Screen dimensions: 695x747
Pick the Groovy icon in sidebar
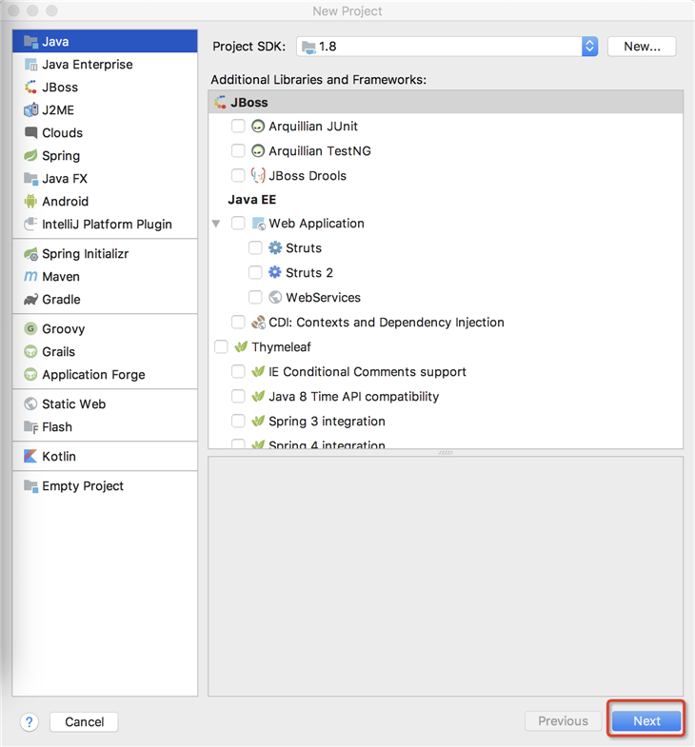[x=31, y=328]
